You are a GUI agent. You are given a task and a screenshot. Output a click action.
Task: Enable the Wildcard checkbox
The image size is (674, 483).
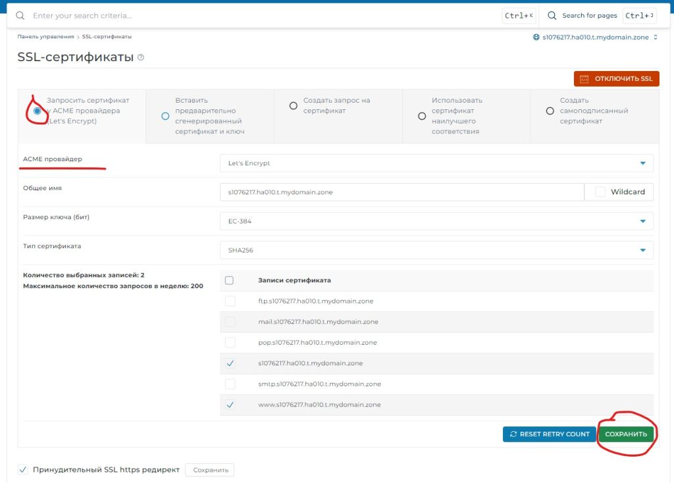(600, 192)
